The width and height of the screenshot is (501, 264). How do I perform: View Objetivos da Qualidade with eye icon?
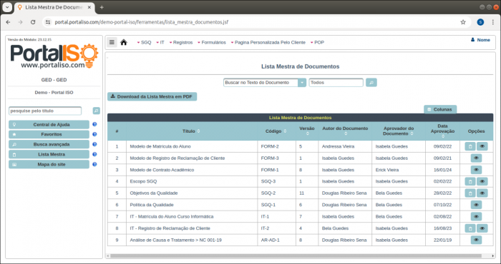[x=482, y=193]
